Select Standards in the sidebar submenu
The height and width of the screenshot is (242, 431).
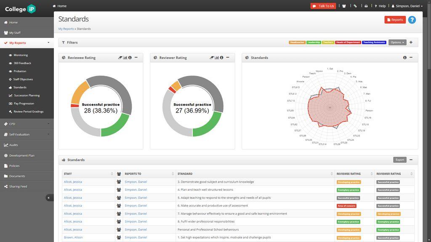20,87
